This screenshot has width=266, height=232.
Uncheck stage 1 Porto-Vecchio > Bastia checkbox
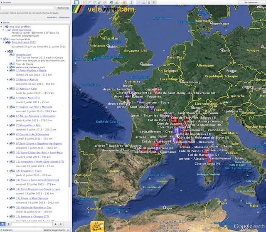[11, 70]
